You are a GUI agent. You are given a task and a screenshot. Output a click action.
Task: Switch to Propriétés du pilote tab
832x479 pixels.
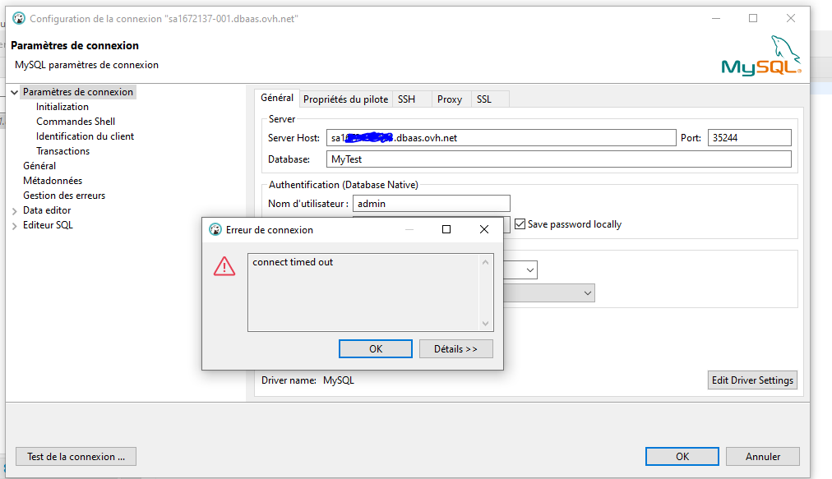coord(345,99)
